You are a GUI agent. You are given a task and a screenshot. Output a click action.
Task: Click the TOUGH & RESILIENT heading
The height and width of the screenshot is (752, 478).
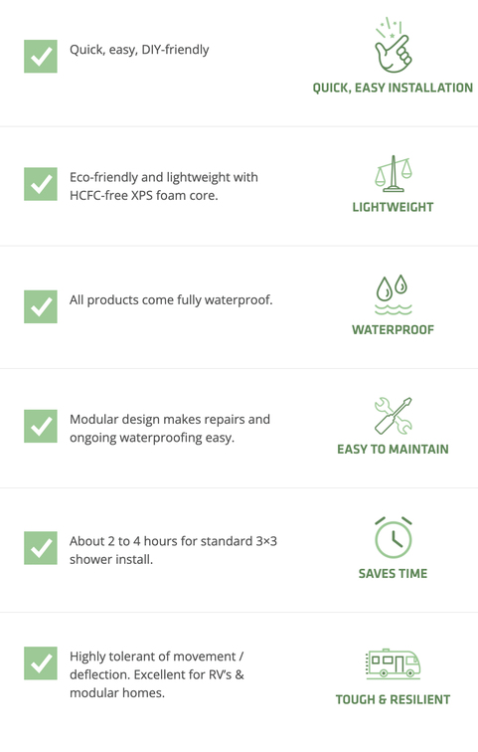click(x=393, y=699)
